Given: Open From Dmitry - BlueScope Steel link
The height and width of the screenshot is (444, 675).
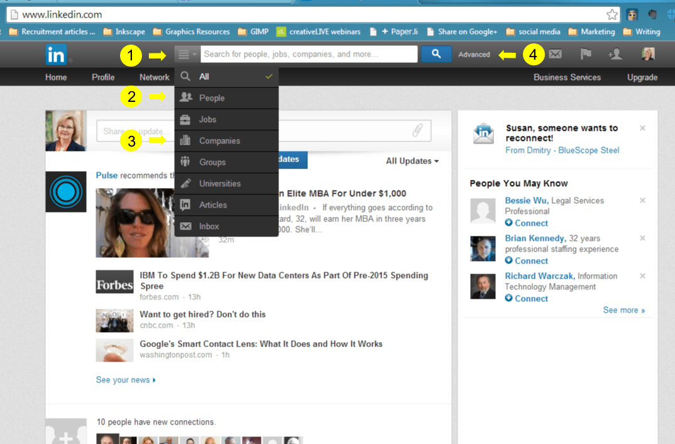Looking at the screenshot, I should tap(562, 150).
